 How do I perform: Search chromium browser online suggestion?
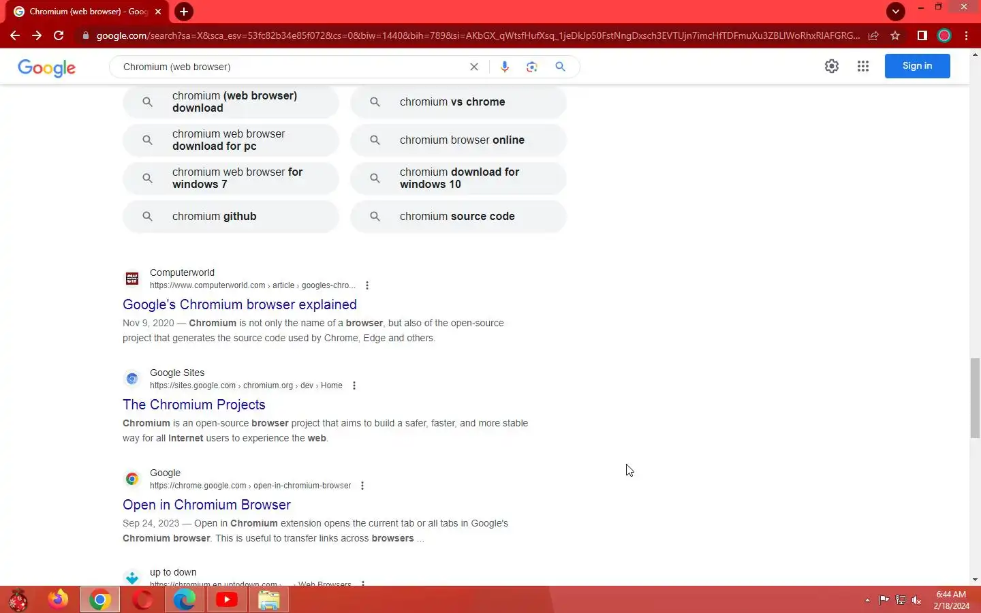click(458, 140)
